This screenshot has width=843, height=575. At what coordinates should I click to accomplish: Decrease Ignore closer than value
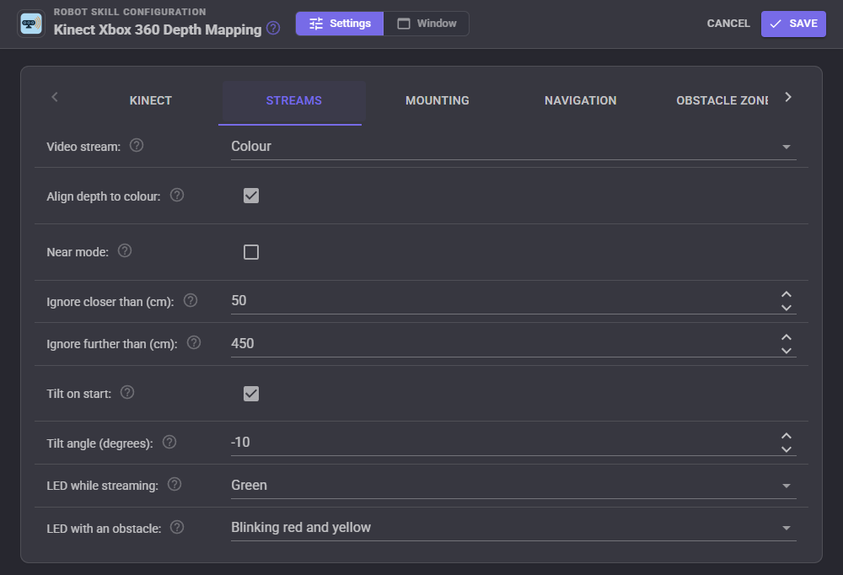coord(786,308)
